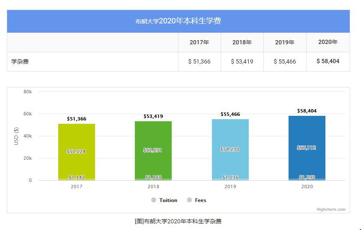Click the chart caption [图]布朗大学2020年本科生学杂费
This screenshot has height=230, width=361.
[178, 221]
